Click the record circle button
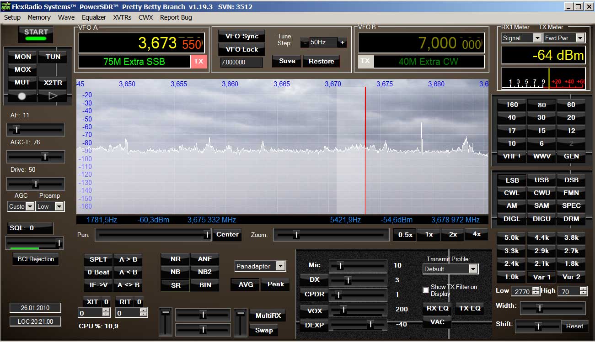Viewport: 595px width, 342px height. 22,96
